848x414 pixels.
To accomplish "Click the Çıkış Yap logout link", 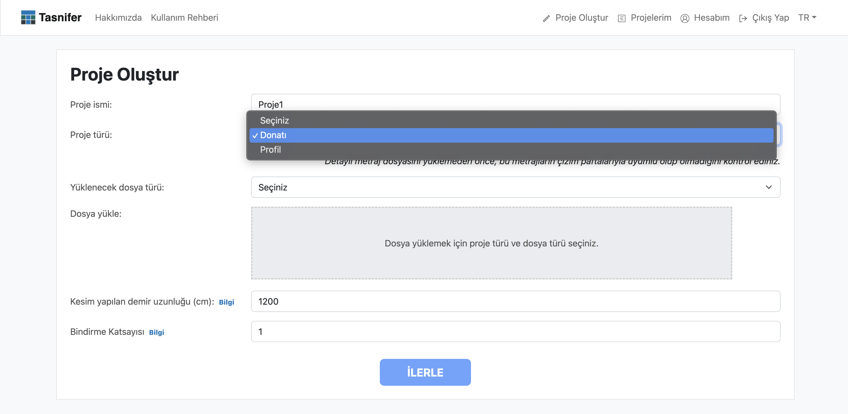I will pos(770,17).
